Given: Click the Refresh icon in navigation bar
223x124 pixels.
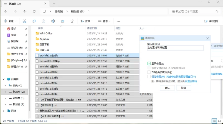Looking at the screenshot, I should (34, 11).
